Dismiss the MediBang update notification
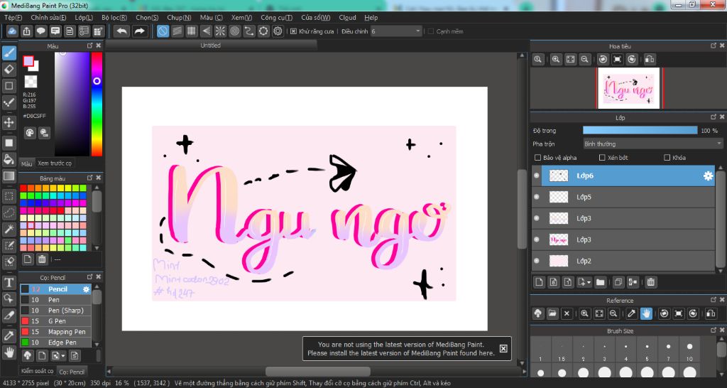 pyautogui.click(x=503, y=348)
